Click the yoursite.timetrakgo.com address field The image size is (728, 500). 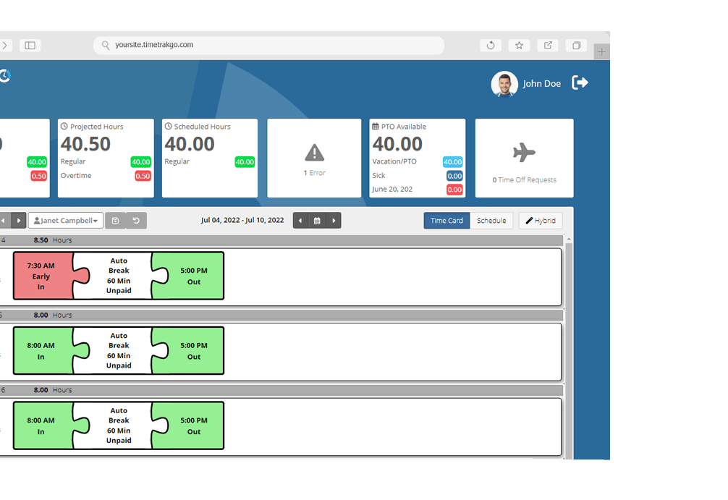point(268,45)
